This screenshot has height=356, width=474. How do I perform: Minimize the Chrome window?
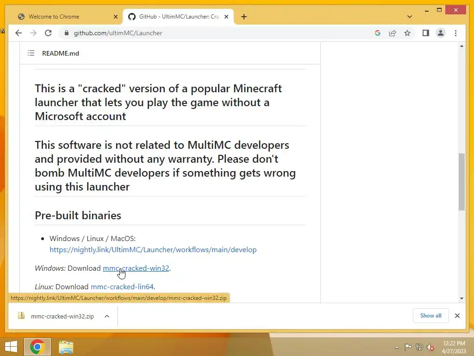click(x=426, y=10)
